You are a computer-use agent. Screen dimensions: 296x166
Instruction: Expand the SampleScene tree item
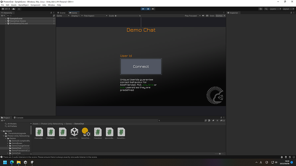[6, 18]
